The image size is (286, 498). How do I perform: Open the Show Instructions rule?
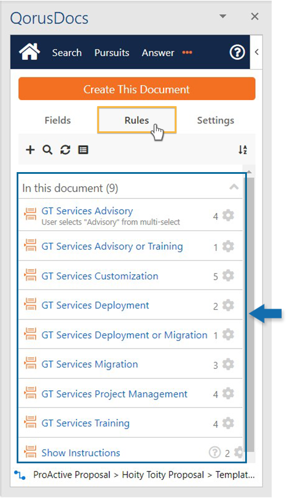(81, 453)
